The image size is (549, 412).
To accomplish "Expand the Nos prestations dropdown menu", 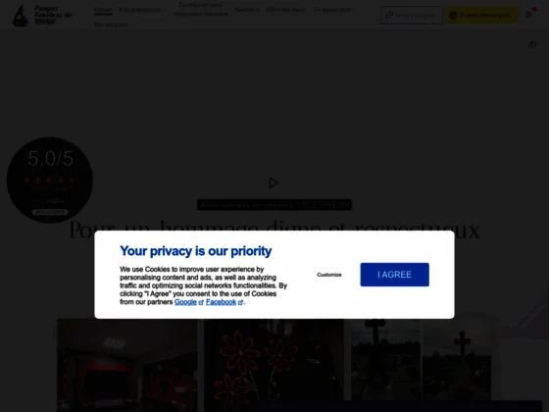I will [x=142, y=10].
